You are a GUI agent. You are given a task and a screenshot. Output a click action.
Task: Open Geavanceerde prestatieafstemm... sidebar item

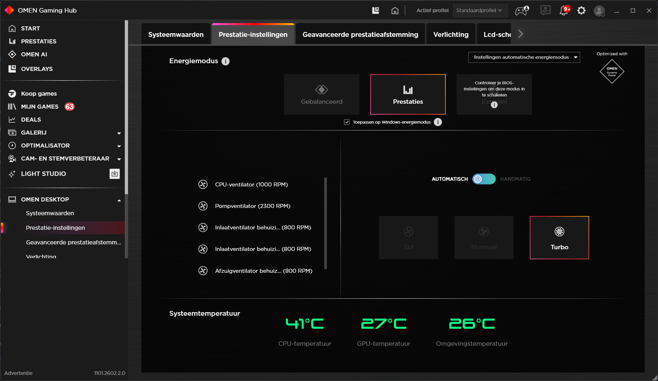(73, 242)
